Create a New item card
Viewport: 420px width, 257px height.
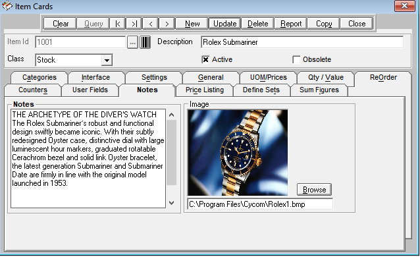click(x=192, y=24)
